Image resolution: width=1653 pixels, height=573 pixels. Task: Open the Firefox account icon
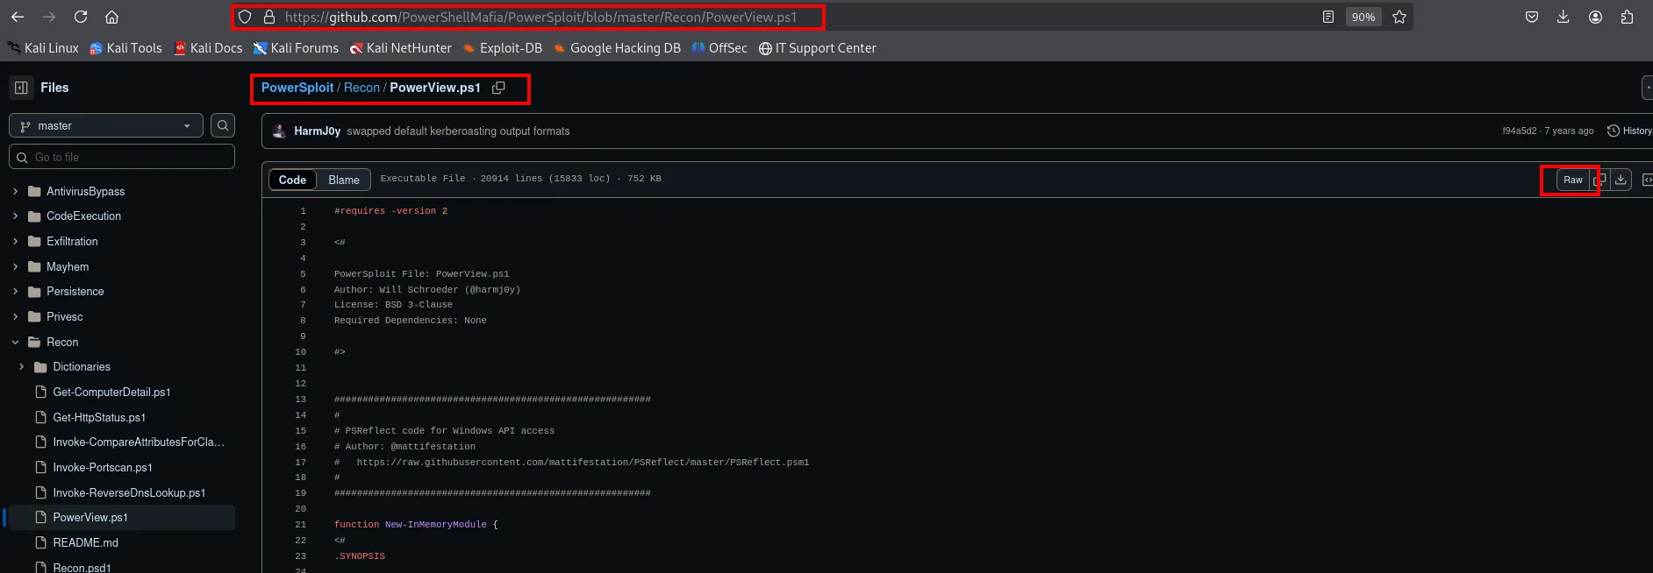(1595, 17)
